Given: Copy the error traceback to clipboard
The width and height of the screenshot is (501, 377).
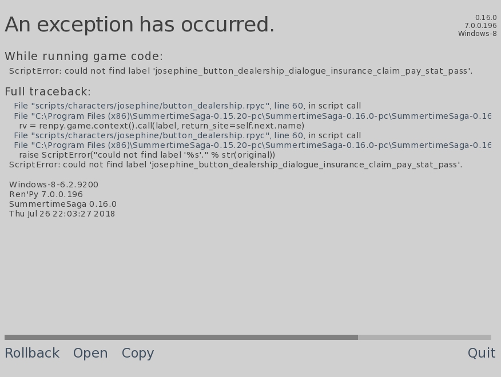Looking at the screenshot, I should [138, 353].
